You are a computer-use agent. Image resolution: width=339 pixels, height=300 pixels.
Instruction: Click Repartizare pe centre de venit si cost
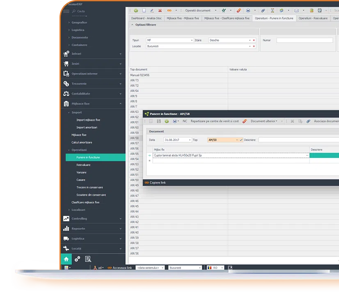coord(214,121)
